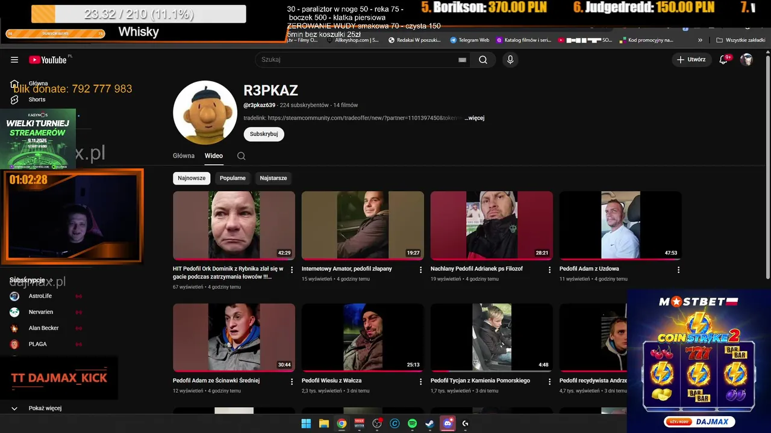Open options for 'Pedofil Adam ze Ścinawki' video

pyautogui.click(x=292, y=381)
